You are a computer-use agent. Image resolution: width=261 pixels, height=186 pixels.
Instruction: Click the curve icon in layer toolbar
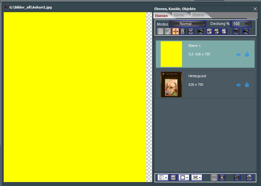pos(168,31)
